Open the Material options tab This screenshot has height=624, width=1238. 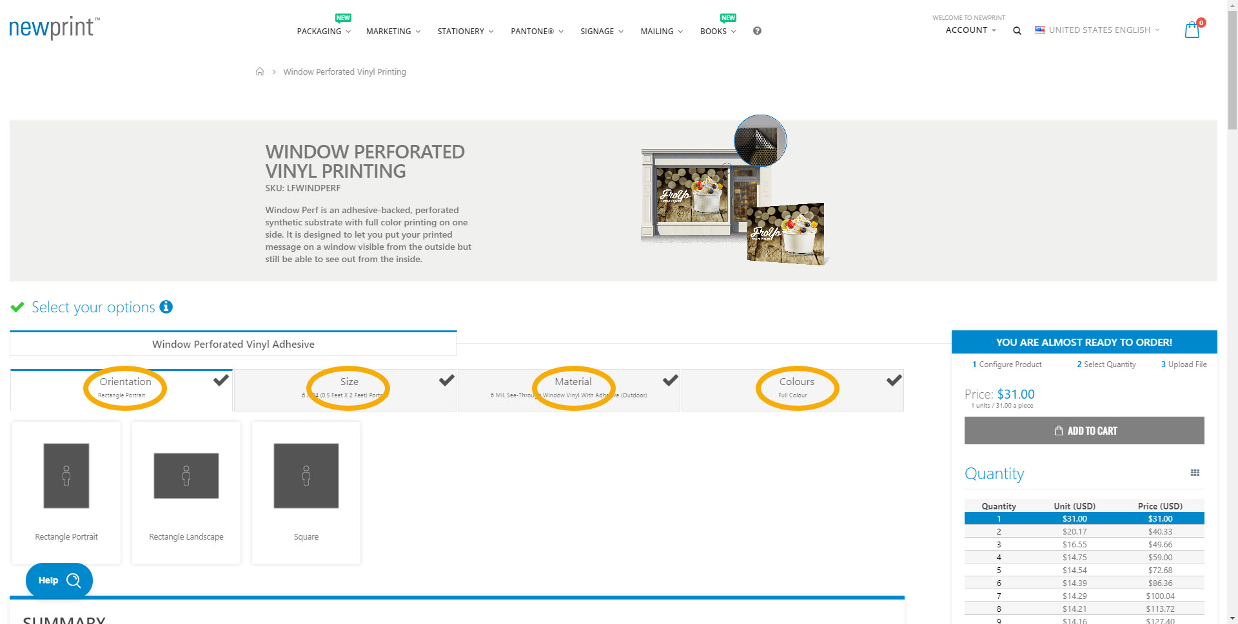(569, 390)
